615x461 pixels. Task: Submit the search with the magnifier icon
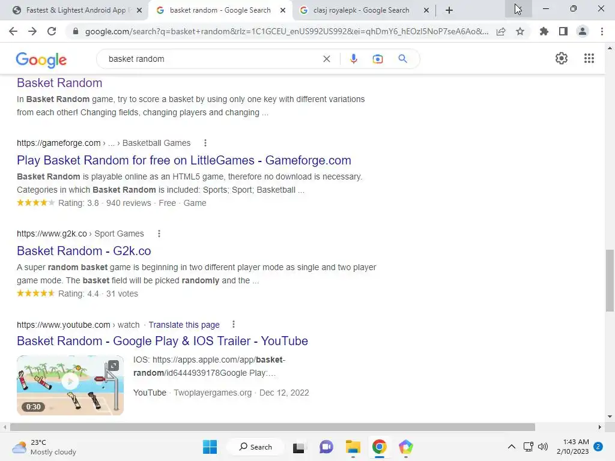[402, 59]
